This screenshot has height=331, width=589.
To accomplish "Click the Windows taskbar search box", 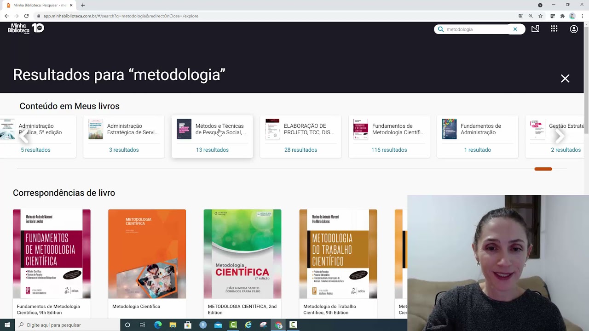I will pos(67,325).
